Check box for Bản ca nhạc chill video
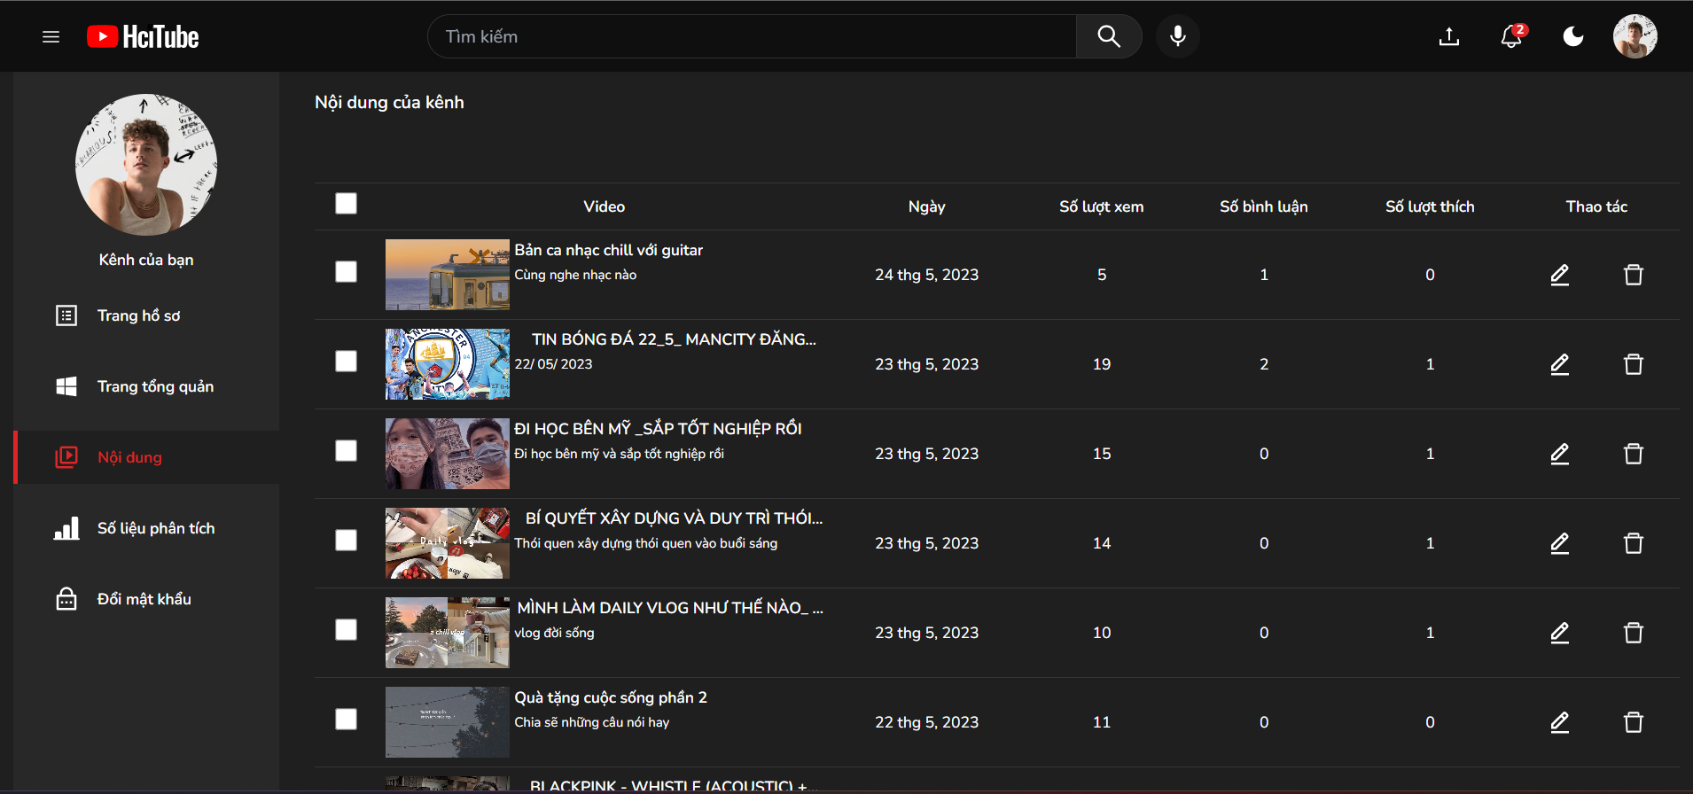The image size is (1693, 794). [347, 272]
